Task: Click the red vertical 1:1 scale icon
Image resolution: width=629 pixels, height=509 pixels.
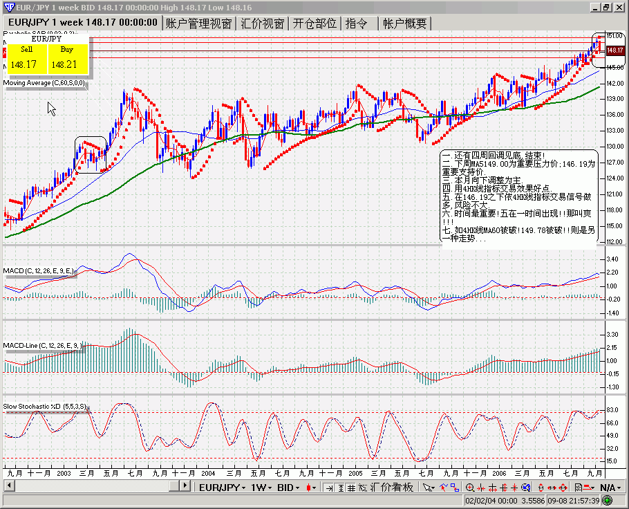Action: 541,488
